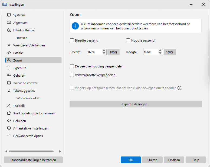Decrease Breedte value with down arrow
210x167 pixels.
[x=104, y=53]
